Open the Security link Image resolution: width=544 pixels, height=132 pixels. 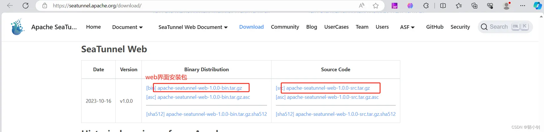click(460, 27)
